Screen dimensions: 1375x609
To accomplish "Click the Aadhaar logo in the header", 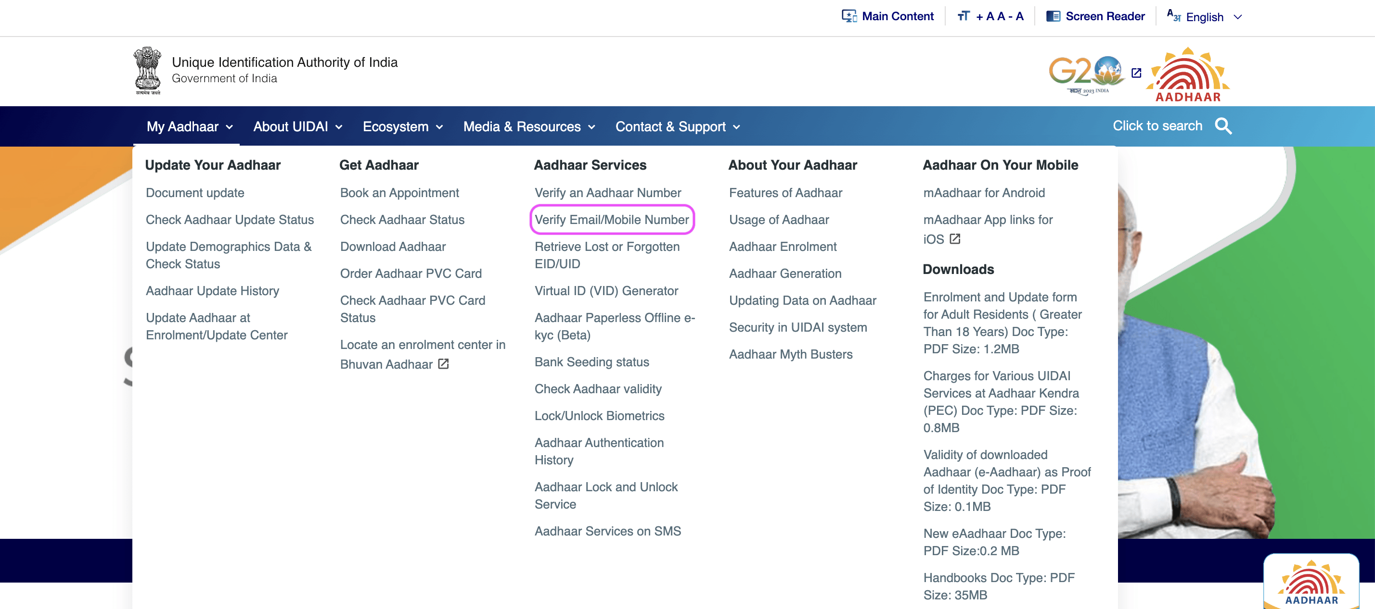I will pyautogui.click(x=1188, y=75).
